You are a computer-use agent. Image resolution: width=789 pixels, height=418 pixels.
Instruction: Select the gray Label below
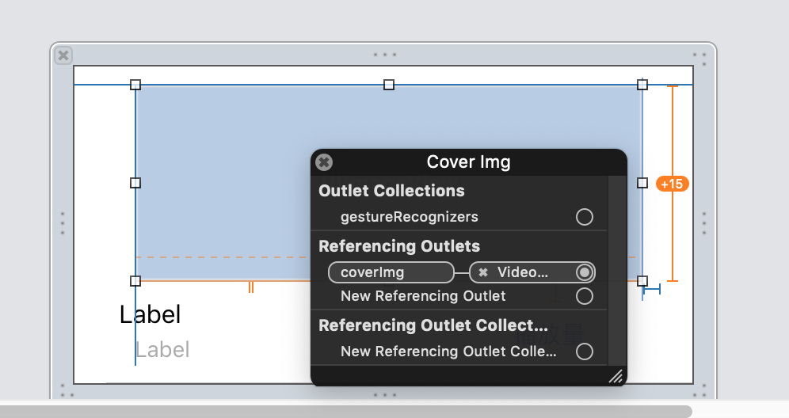[162, 350]
